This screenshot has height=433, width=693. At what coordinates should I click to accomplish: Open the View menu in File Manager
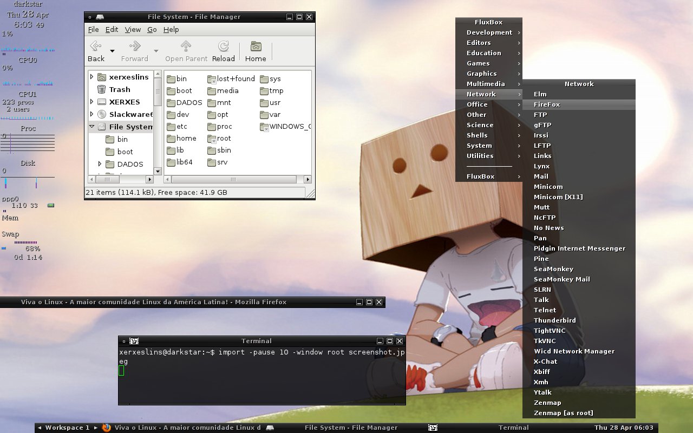pos(133,30)
